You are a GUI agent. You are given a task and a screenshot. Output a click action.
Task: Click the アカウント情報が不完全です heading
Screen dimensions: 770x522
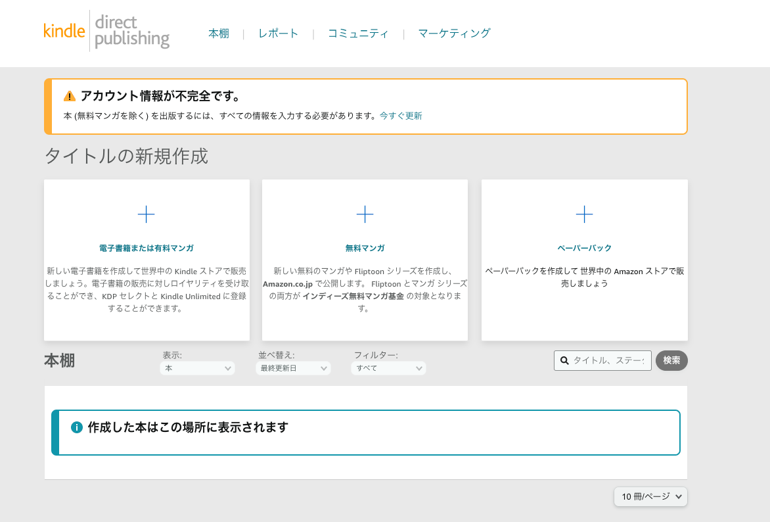[x=160, y=96]
